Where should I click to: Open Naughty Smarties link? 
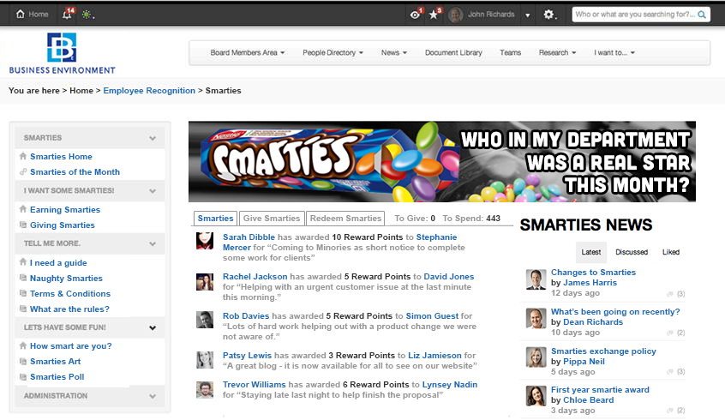(x=66, y=279)
